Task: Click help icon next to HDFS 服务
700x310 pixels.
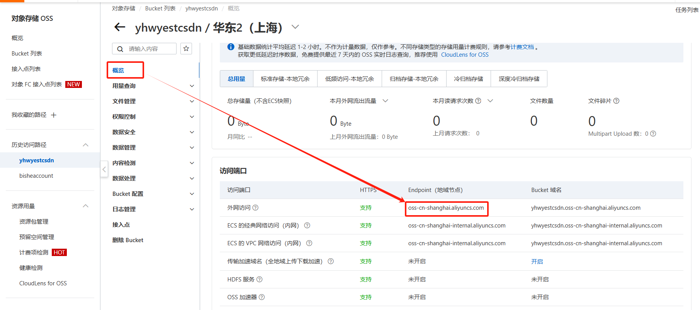Action: (260, 280)
